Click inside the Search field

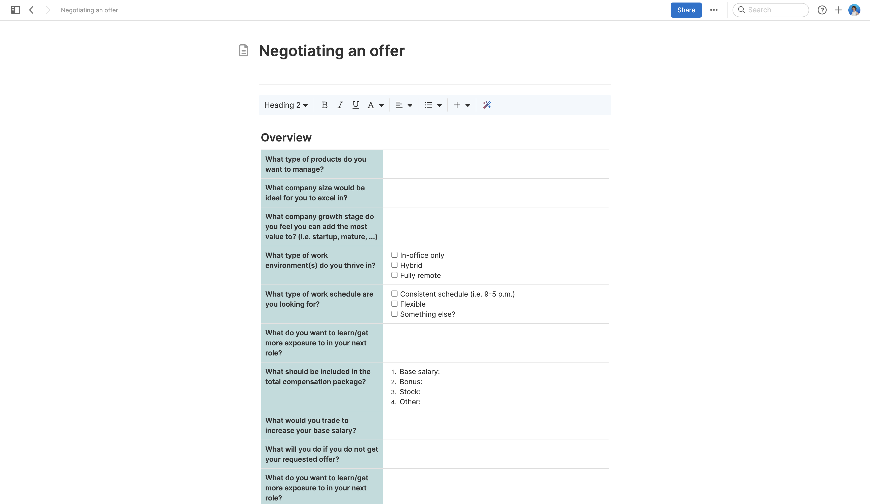[x=771, y=10]
